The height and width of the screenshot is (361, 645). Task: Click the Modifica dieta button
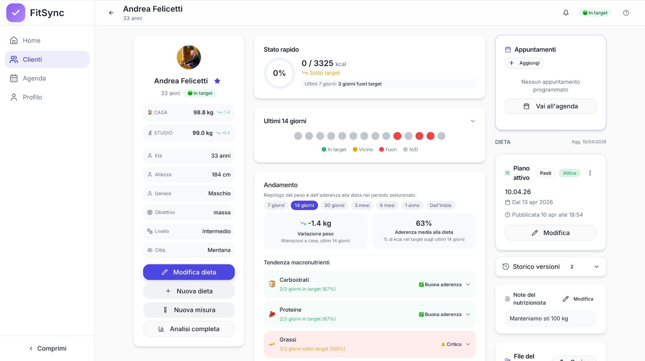pyautogui.click(x=189, y=272)
